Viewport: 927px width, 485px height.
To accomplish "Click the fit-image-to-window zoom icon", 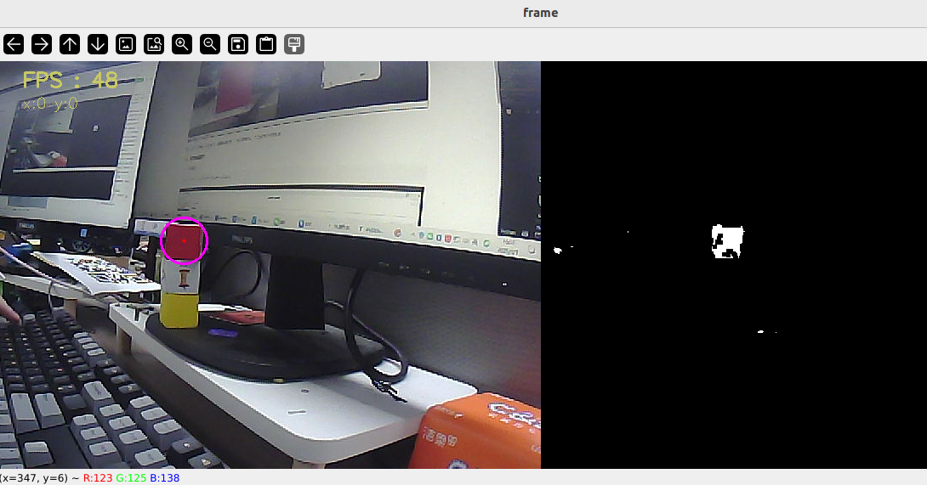I will pos(154,44).
